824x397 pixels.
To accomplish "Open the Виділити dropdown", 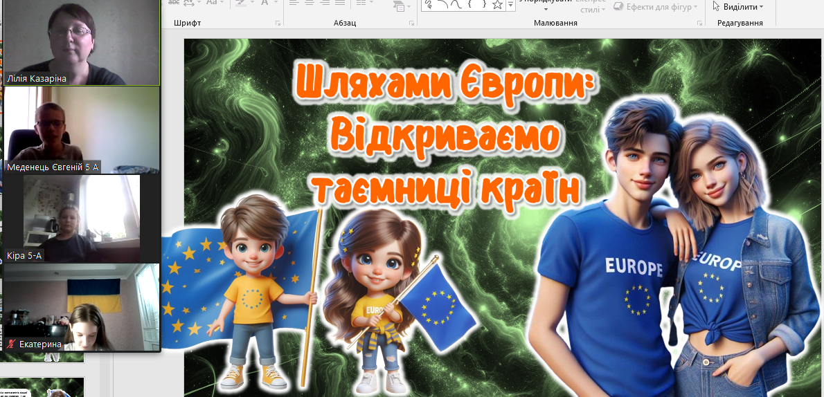I will click(762, 7).
